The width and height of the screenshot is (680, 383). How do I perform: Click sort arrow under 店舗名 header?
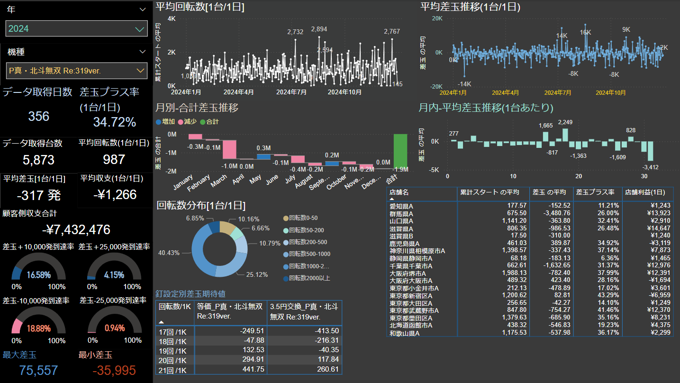pos(392,200)
